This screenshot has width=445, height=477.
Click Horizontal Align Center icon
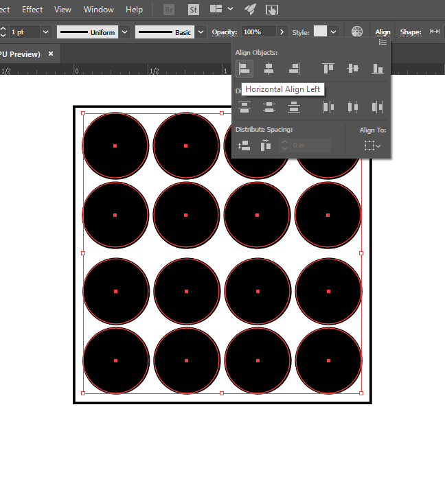coord(269,69)
